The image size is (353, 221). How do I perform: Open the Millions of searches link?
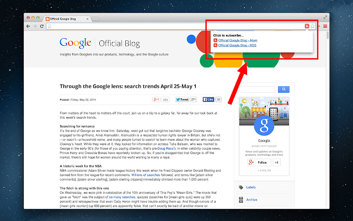point(146,175)
